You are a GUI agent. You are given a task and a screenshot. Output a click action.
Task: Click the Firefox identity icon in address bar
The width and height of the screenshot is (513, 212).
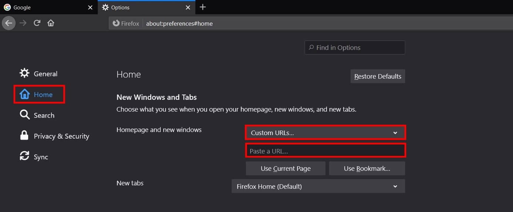click(116, 23)
